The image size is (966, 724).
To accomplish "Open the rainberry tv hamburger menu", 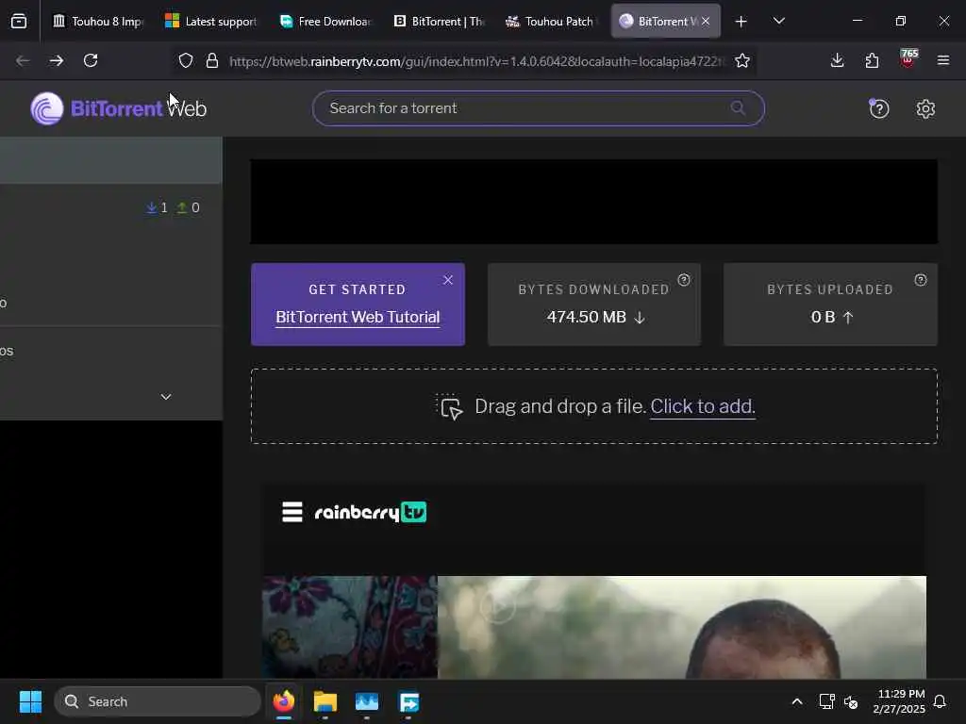I will pos(292,512).
